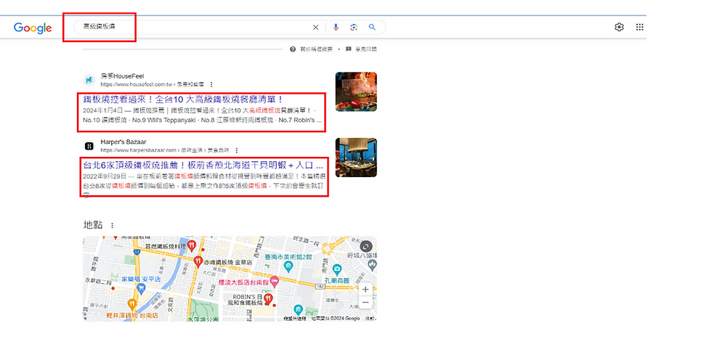The width and height of the screenshot is (712, 339).
Task: Open the housefeel.com.tw URL link
Action: [x=152, y=84]
